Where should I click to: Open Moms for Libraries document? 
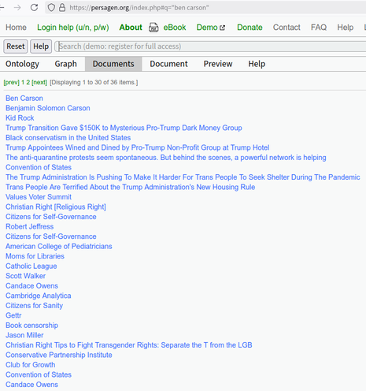pos(35,256)
